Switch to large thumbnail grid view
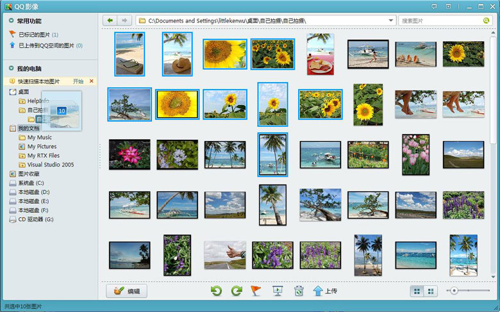Screen dimensions: 500x312 tap(417, 291)
